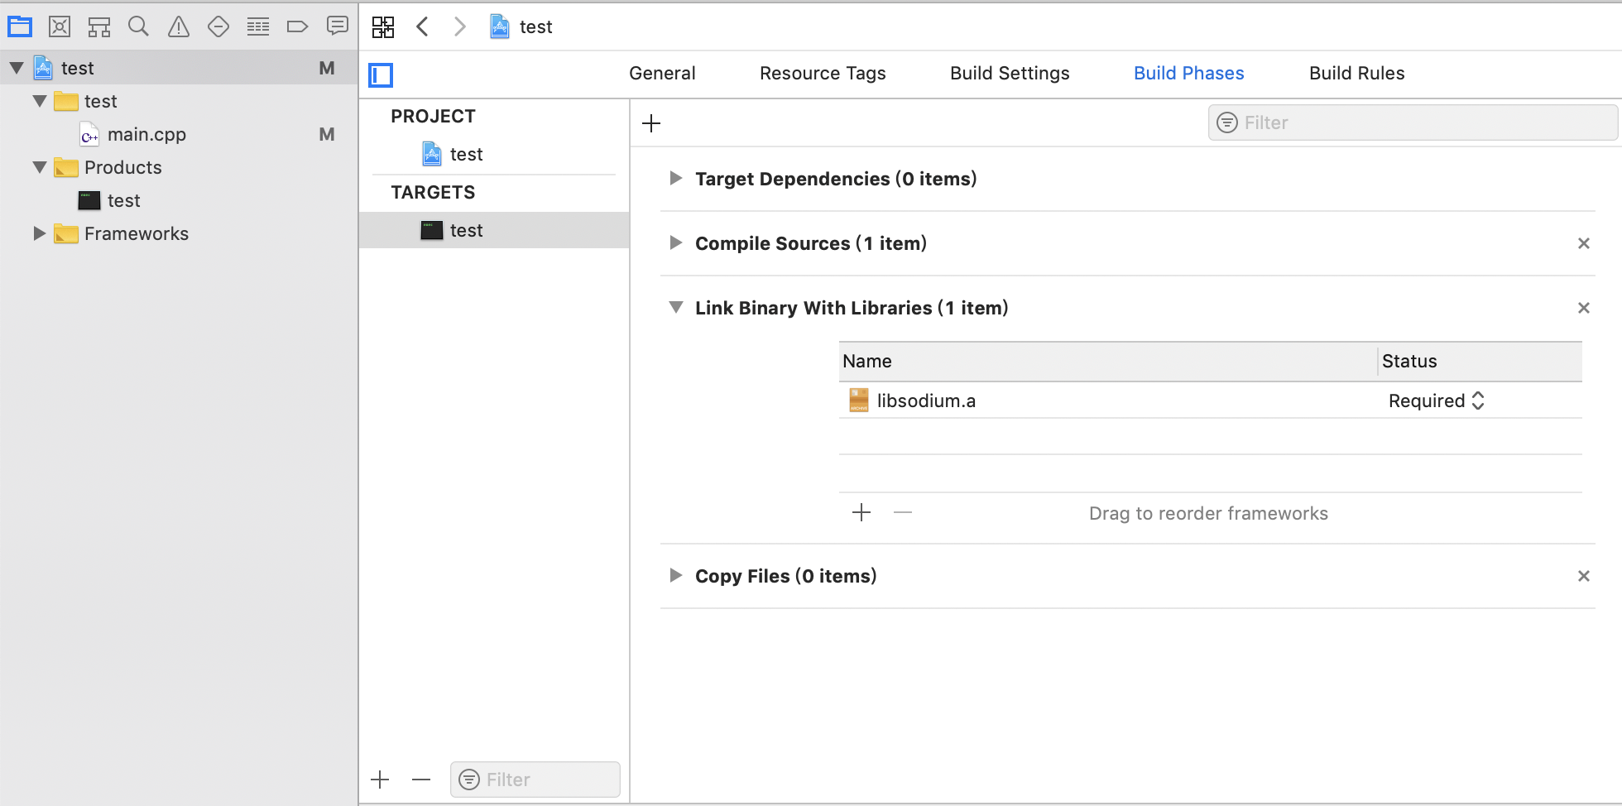Delete the Copy Files build phase
This screenshot has width=1622, height=806.
tap(1583, 576)
